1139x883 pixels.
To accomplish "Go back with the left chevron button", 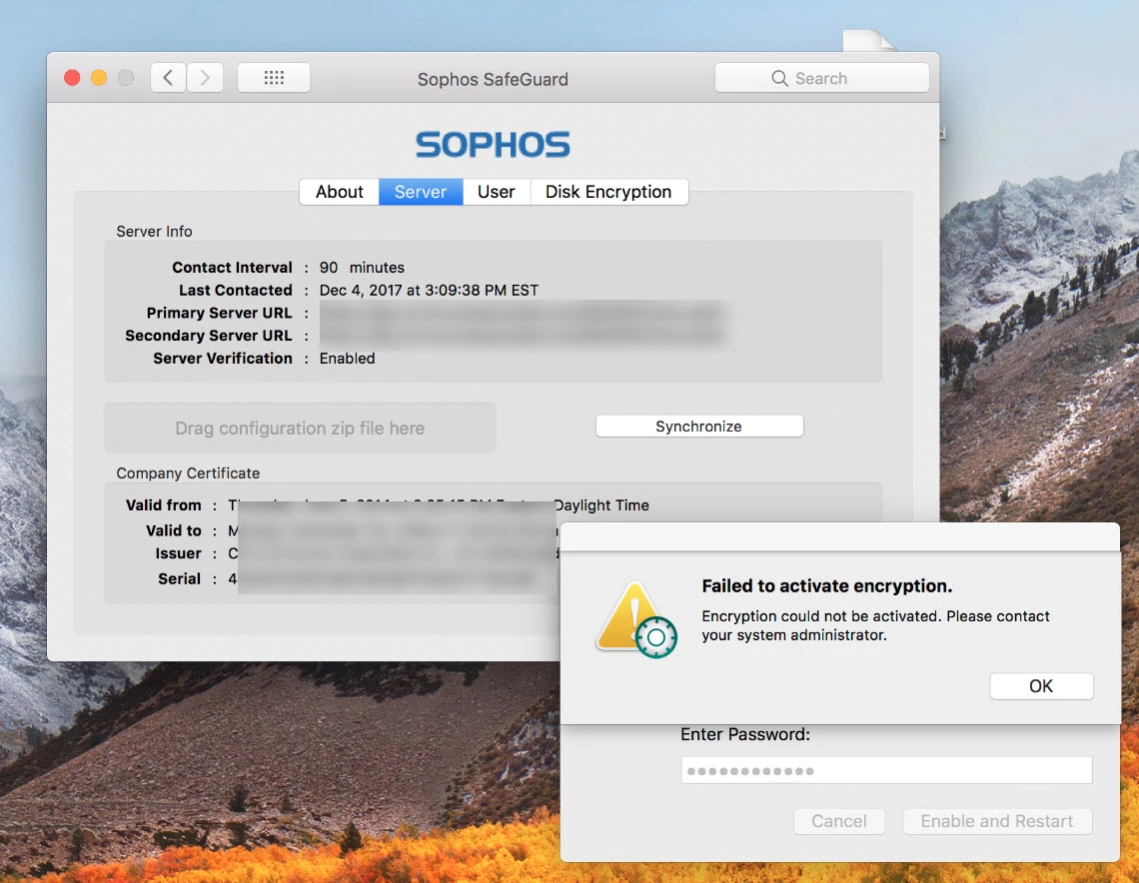I will 168,78.
